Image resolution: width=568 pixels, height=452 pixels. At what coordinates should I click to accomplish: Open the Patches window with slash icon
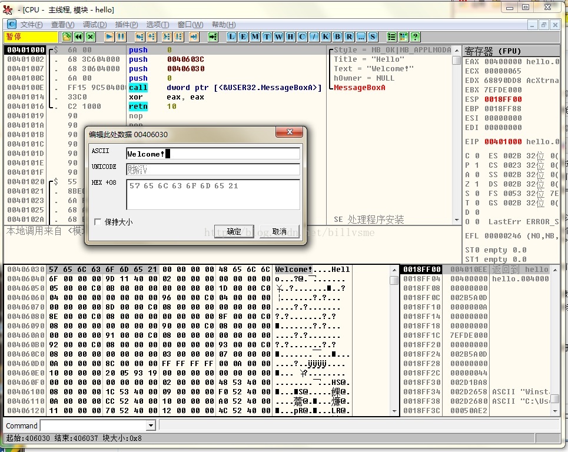click(x=314, y=36)
